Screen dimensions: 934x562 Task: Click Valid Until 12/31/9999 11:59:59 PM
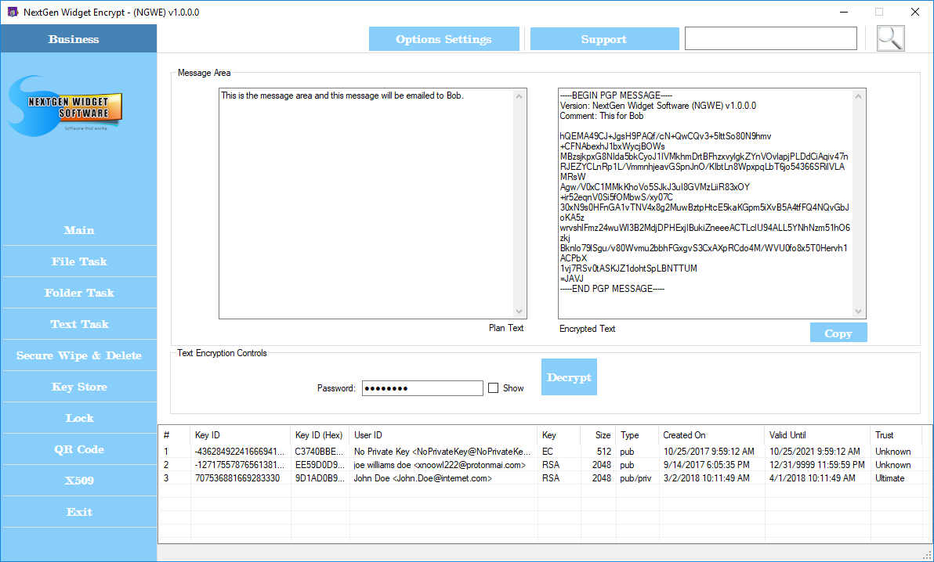tap(816, 465)
